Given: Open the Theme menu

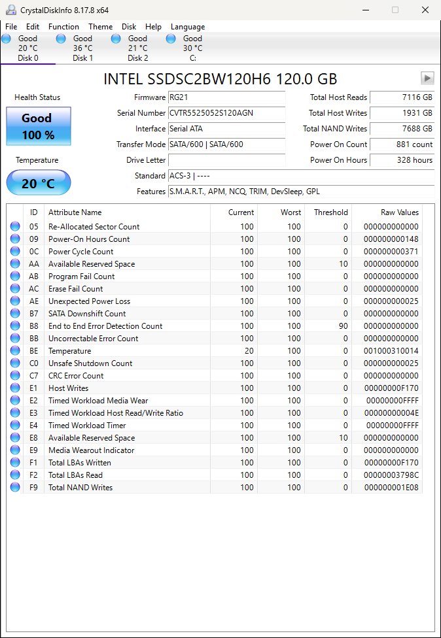Looking at the screenshot, I should point(100,26).
